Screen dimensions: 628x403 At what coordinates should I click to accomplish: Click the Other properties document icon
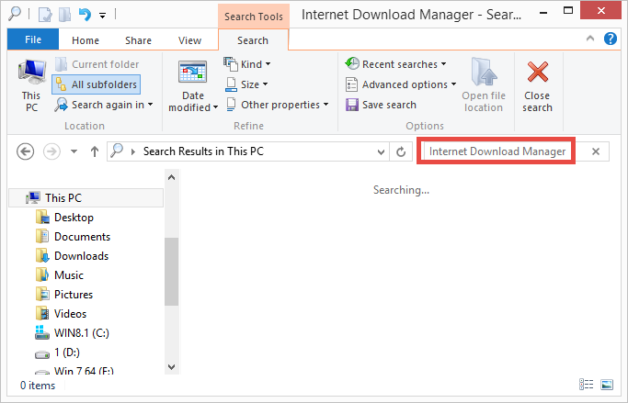coord(231,105)
